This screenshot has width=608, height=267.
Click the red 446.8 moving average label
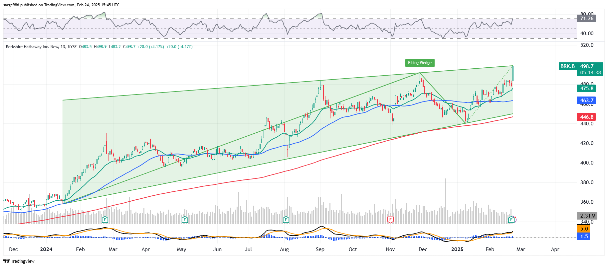click(x=586, y=117)
